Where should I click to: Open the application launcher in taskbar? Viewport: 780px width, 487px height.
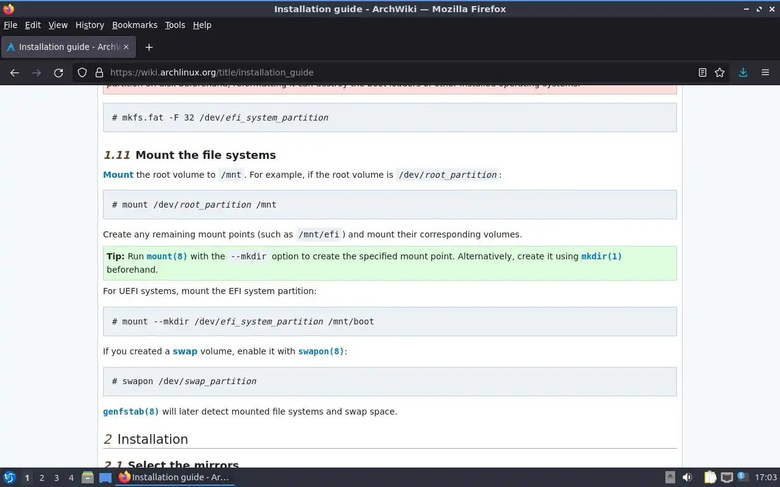(10, 477)
